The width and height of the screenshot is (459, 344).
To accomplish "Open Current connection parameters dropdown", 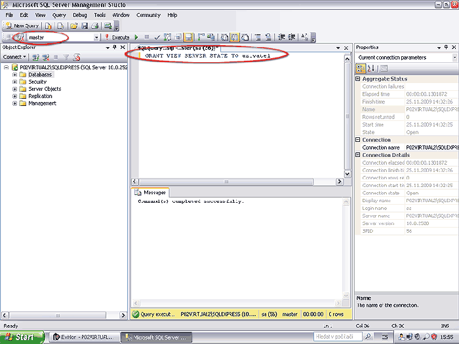I will point(454,58).
